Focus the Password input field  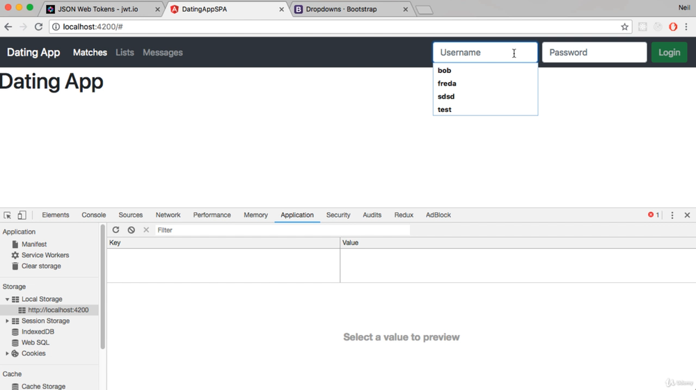click(594, 52)
